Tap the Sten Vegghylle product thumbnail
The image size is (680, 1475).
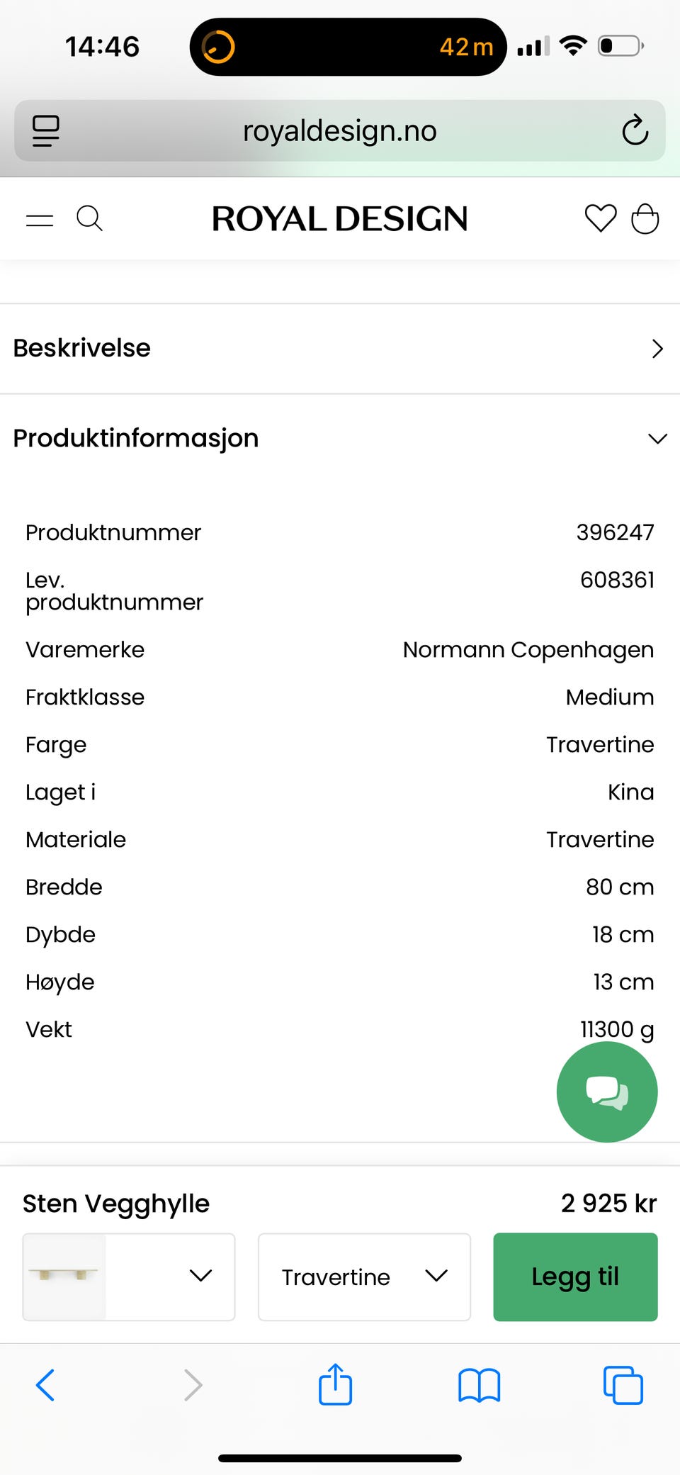(x=64, y=1277)
